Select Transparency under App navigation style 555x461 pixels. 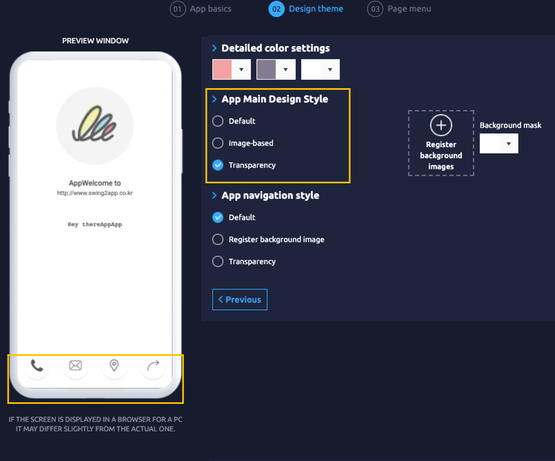coord(218,262)
